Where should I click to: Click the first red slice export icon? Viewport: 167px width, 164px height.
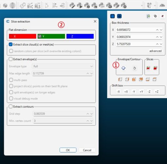tap(148, 68)
